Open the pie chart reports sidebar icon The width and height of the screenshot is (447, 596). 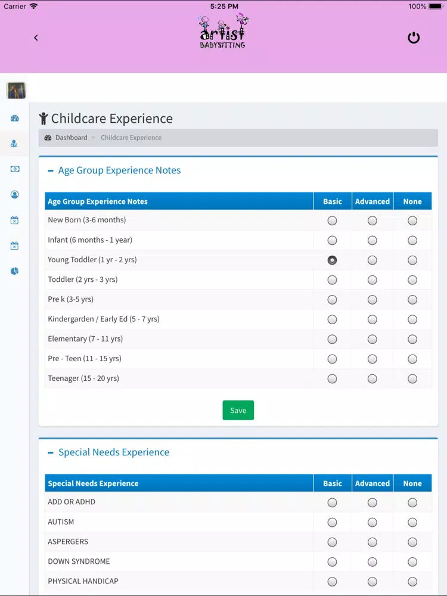[14, 271]
